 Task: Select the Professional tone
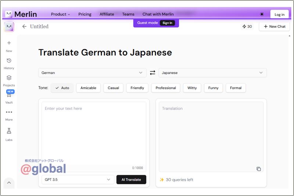coord(166,88)
